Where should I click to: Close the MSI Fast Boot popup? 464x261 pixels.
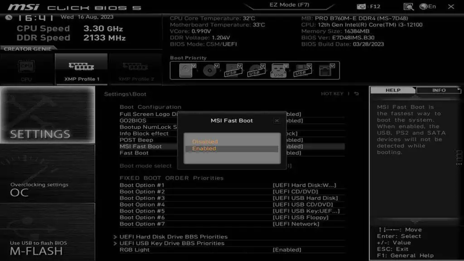click(276, 121)
